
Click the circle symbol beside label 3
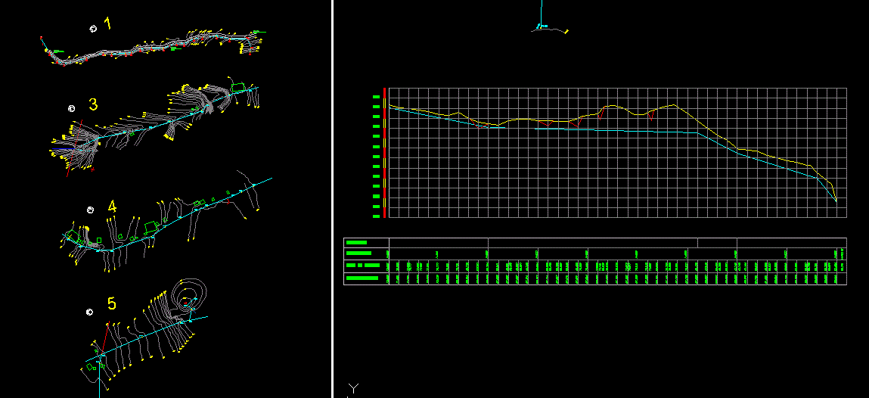click(72, 108)
